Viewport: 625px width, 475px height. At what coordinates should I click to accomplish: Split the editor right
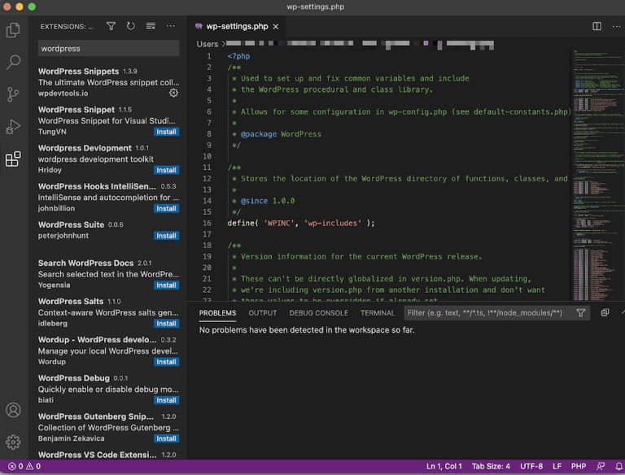597,26
